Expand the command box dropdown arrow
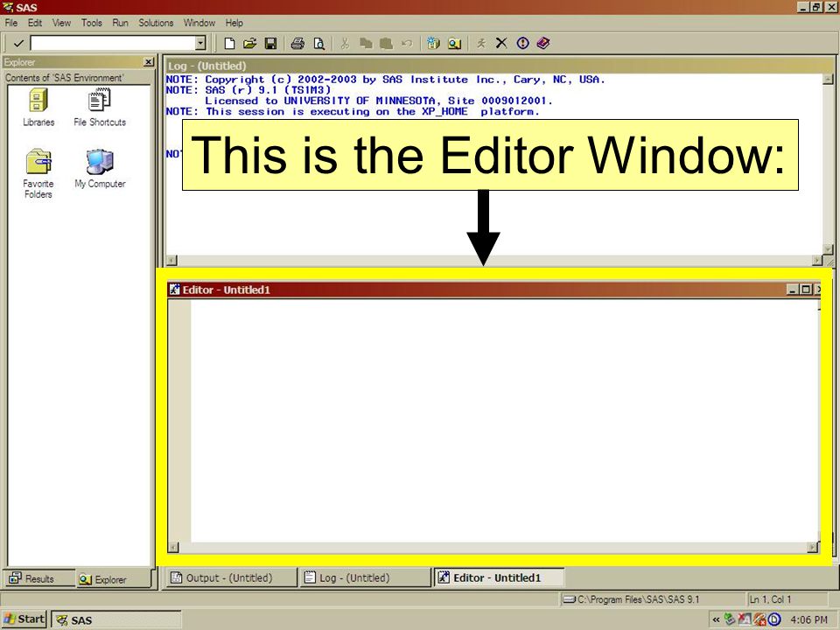This screenshot has width=840, height=630. click(x=200, y=44)
